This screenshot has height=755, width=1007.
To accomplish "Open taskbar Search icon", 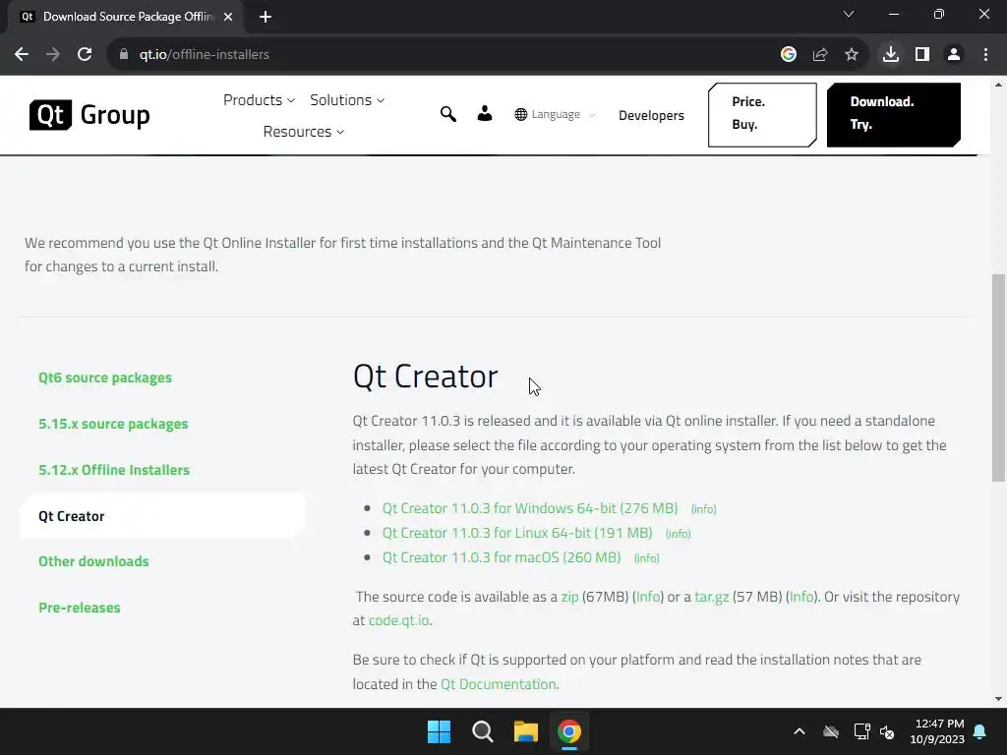I will pos(482,731).
